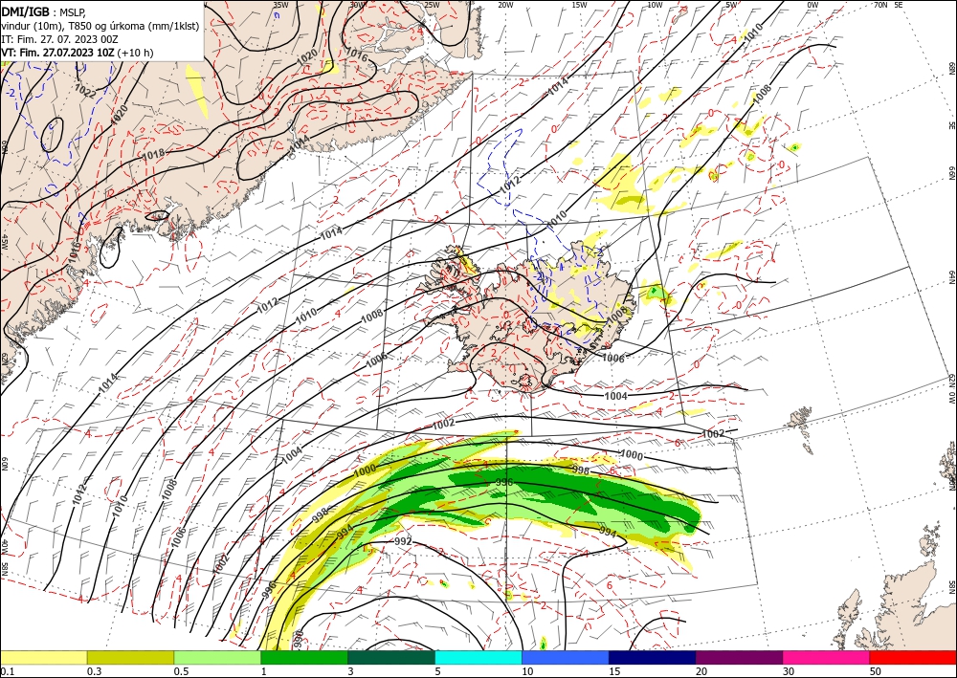Click the 'IT: Fim. 27. 07. 2023 00Z' line
Screen dimensions: 957x678
(x=59, y=39)
